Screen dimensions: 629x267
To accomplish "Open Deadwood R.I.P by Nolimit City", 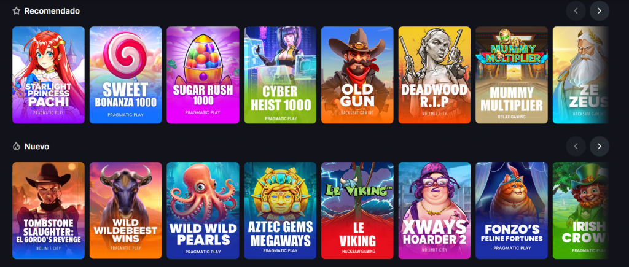I will 434,75.
